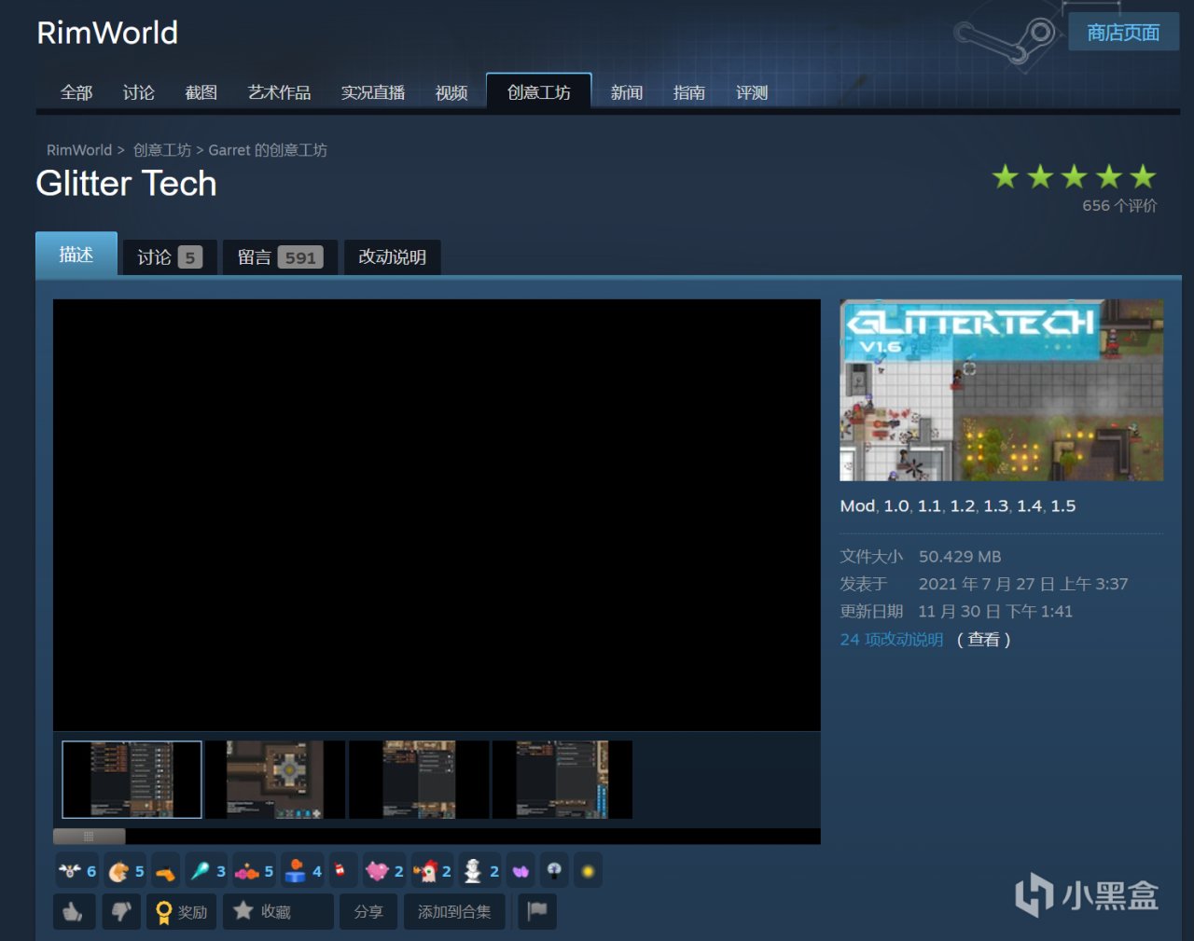Click the 1.1 version tag
Image resolution: width=1194 pixels, height=941 pixels.
pos(930,505)
